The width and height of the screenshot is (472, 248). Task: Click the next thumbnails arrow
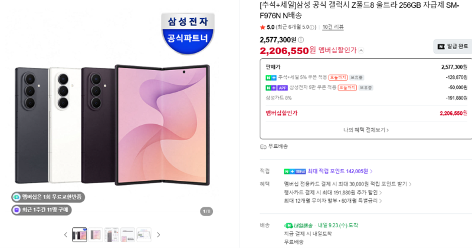158,235
